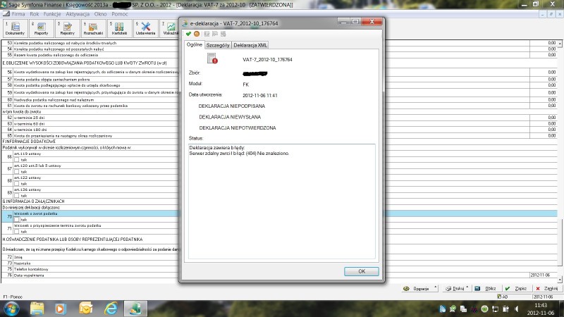Launch Internet Explorer from taskbar
The width and height of the screenshot is (564, 317).
[x=111, y=309]
